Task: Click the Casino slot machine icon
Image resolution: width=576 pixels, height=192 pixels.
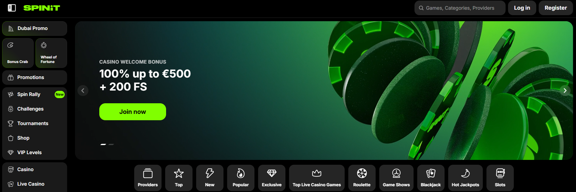Action: (x=11, y=170)
